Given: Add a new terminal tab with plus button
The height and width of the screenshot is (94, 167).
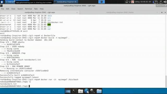Looking at the screenshot, I should pos(162,13).
